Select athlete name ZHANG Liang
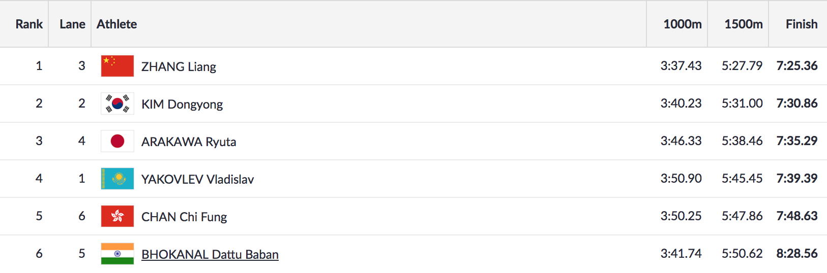 click(x=179, y=66)
